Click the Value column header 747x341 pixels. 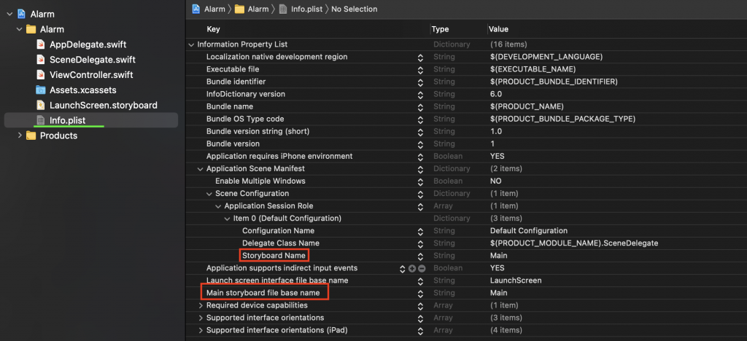[x=498, y=29]
